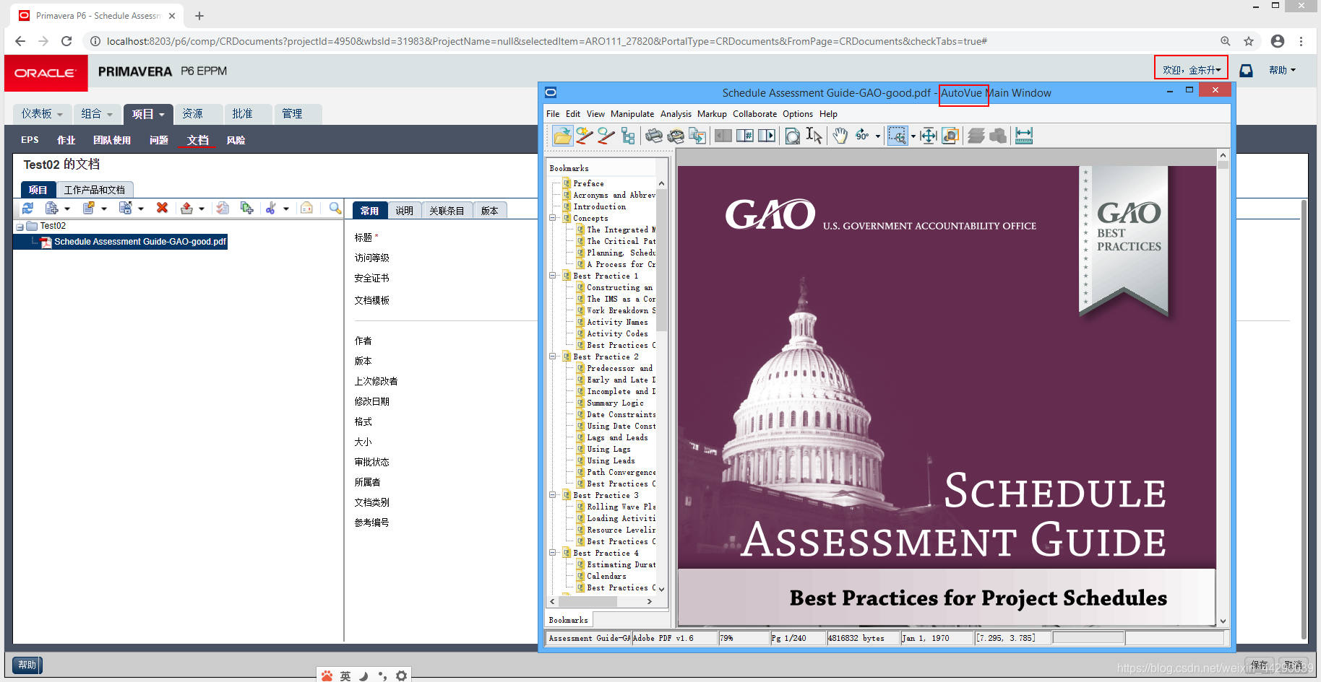Click the Print Preview icon in AutoVue
The height and width of the screenshot is (682, 1321).
tap(676, 136)
